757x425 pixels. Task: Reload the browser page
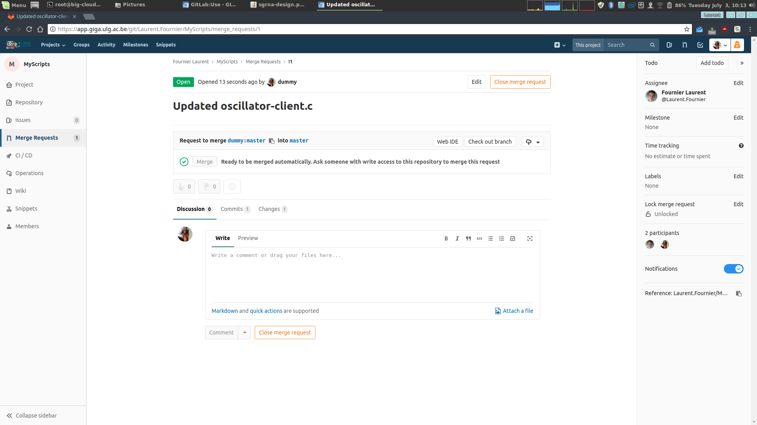tap(29, 29)
